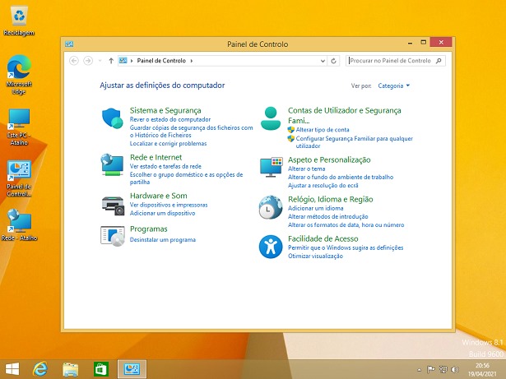Open the recent locations dropdown arrow
Screen dimensions: 506x379
point(100,61)
